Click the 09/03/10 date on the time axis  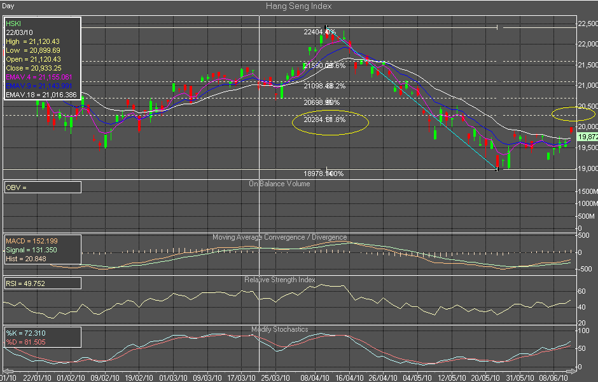(x=207, y=378)
